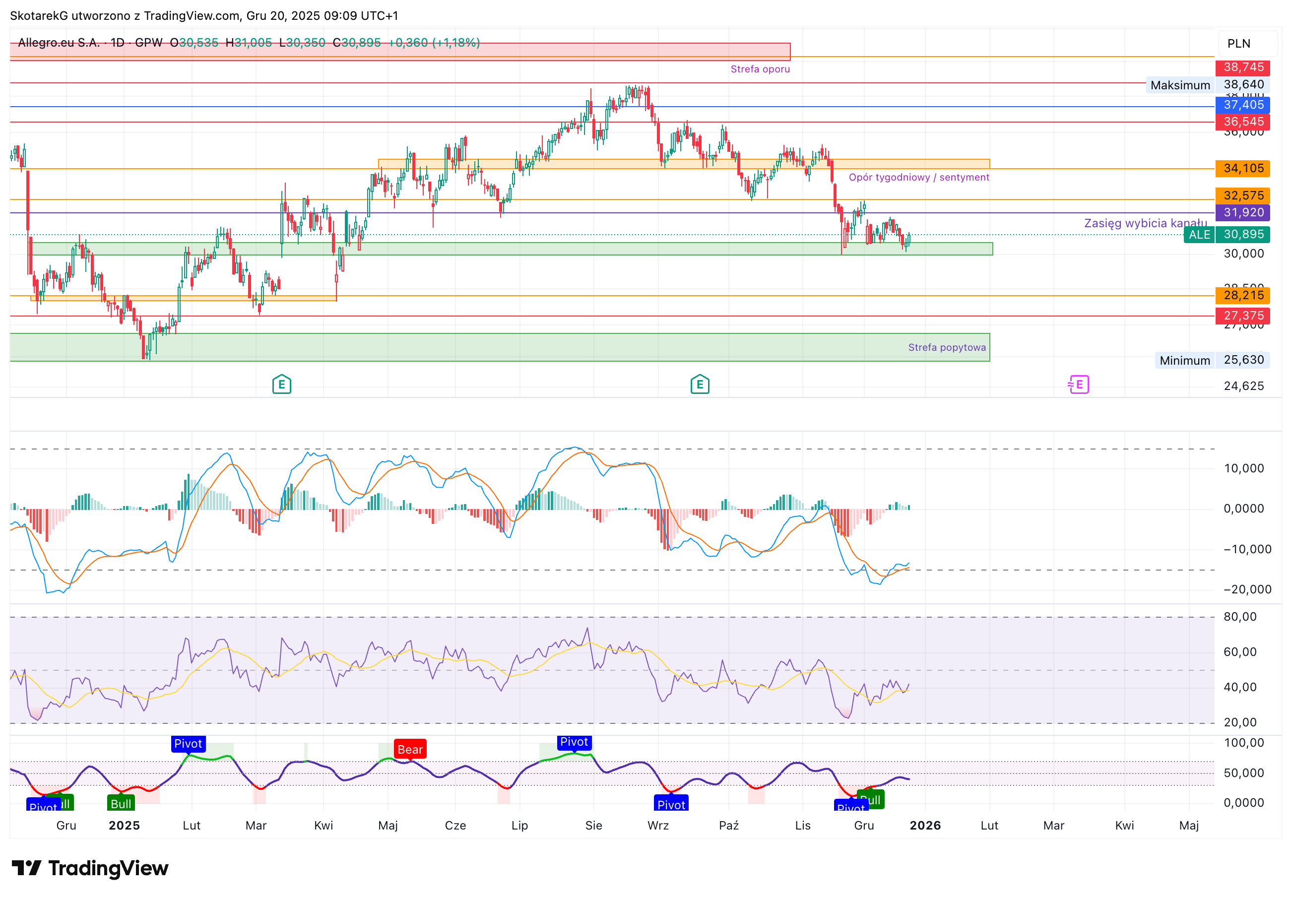1292x898 pixels.
Task: Click the red Bear marker near Maj
Action: (x=410, y=750)
